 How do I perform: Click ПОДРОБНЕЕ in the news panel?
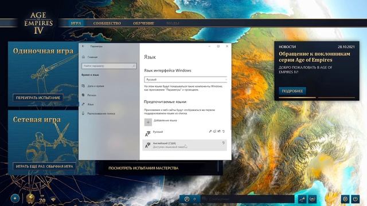292,91
